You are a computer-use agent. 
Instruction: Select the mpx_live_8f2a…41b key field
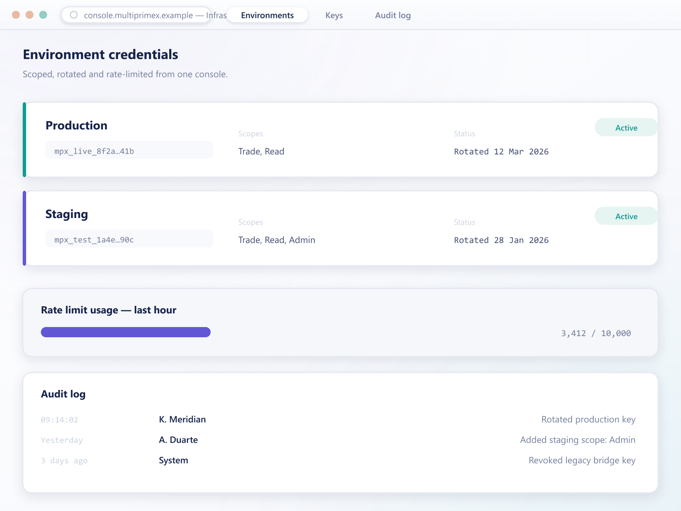pos(129,150)
